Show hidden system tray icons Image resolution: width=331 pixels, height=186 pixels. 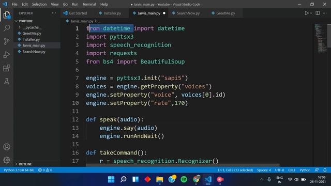[x=262, y=179]
